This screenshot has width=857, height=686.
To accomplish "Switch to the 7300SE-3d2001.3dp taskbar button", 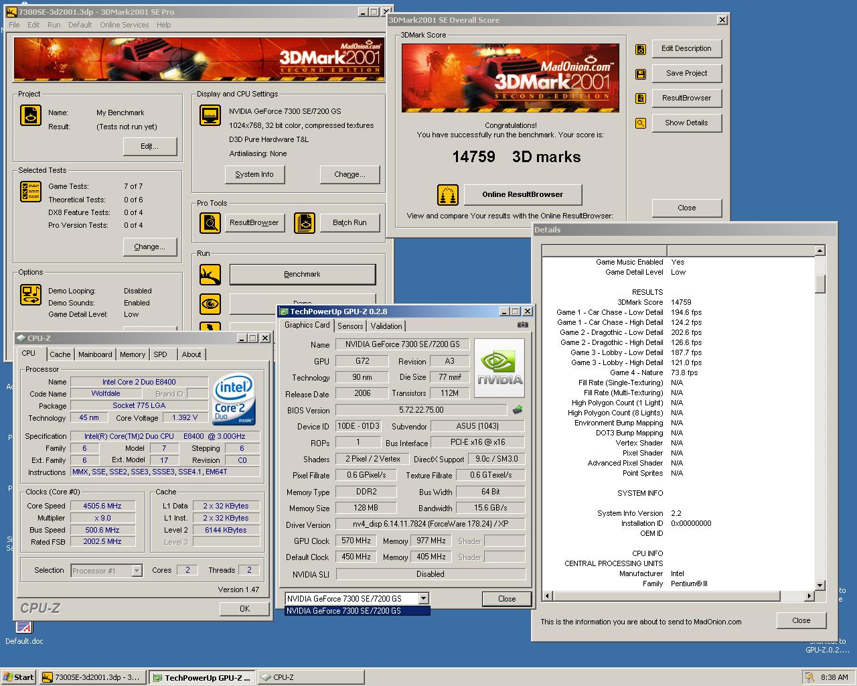I will 92,677.
